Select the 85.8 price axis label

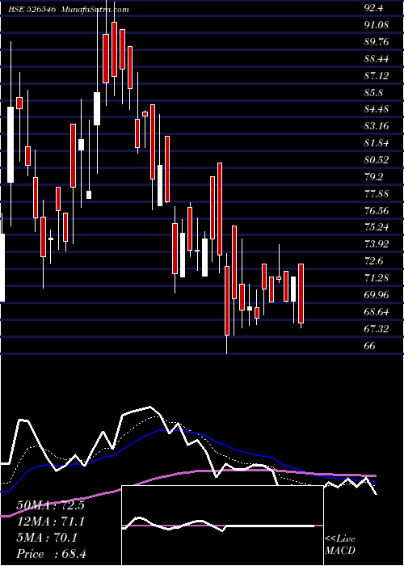pyautogui.click(x=373, y=93)
